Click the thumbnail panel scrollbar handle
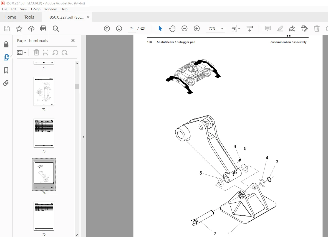This screenshot has width=328, height=237. [x=77, y=86]
